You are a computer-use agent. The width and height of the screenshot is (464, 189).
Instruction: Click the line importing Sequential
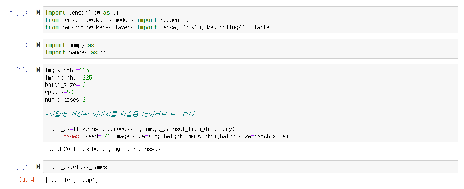pos(118,20)
